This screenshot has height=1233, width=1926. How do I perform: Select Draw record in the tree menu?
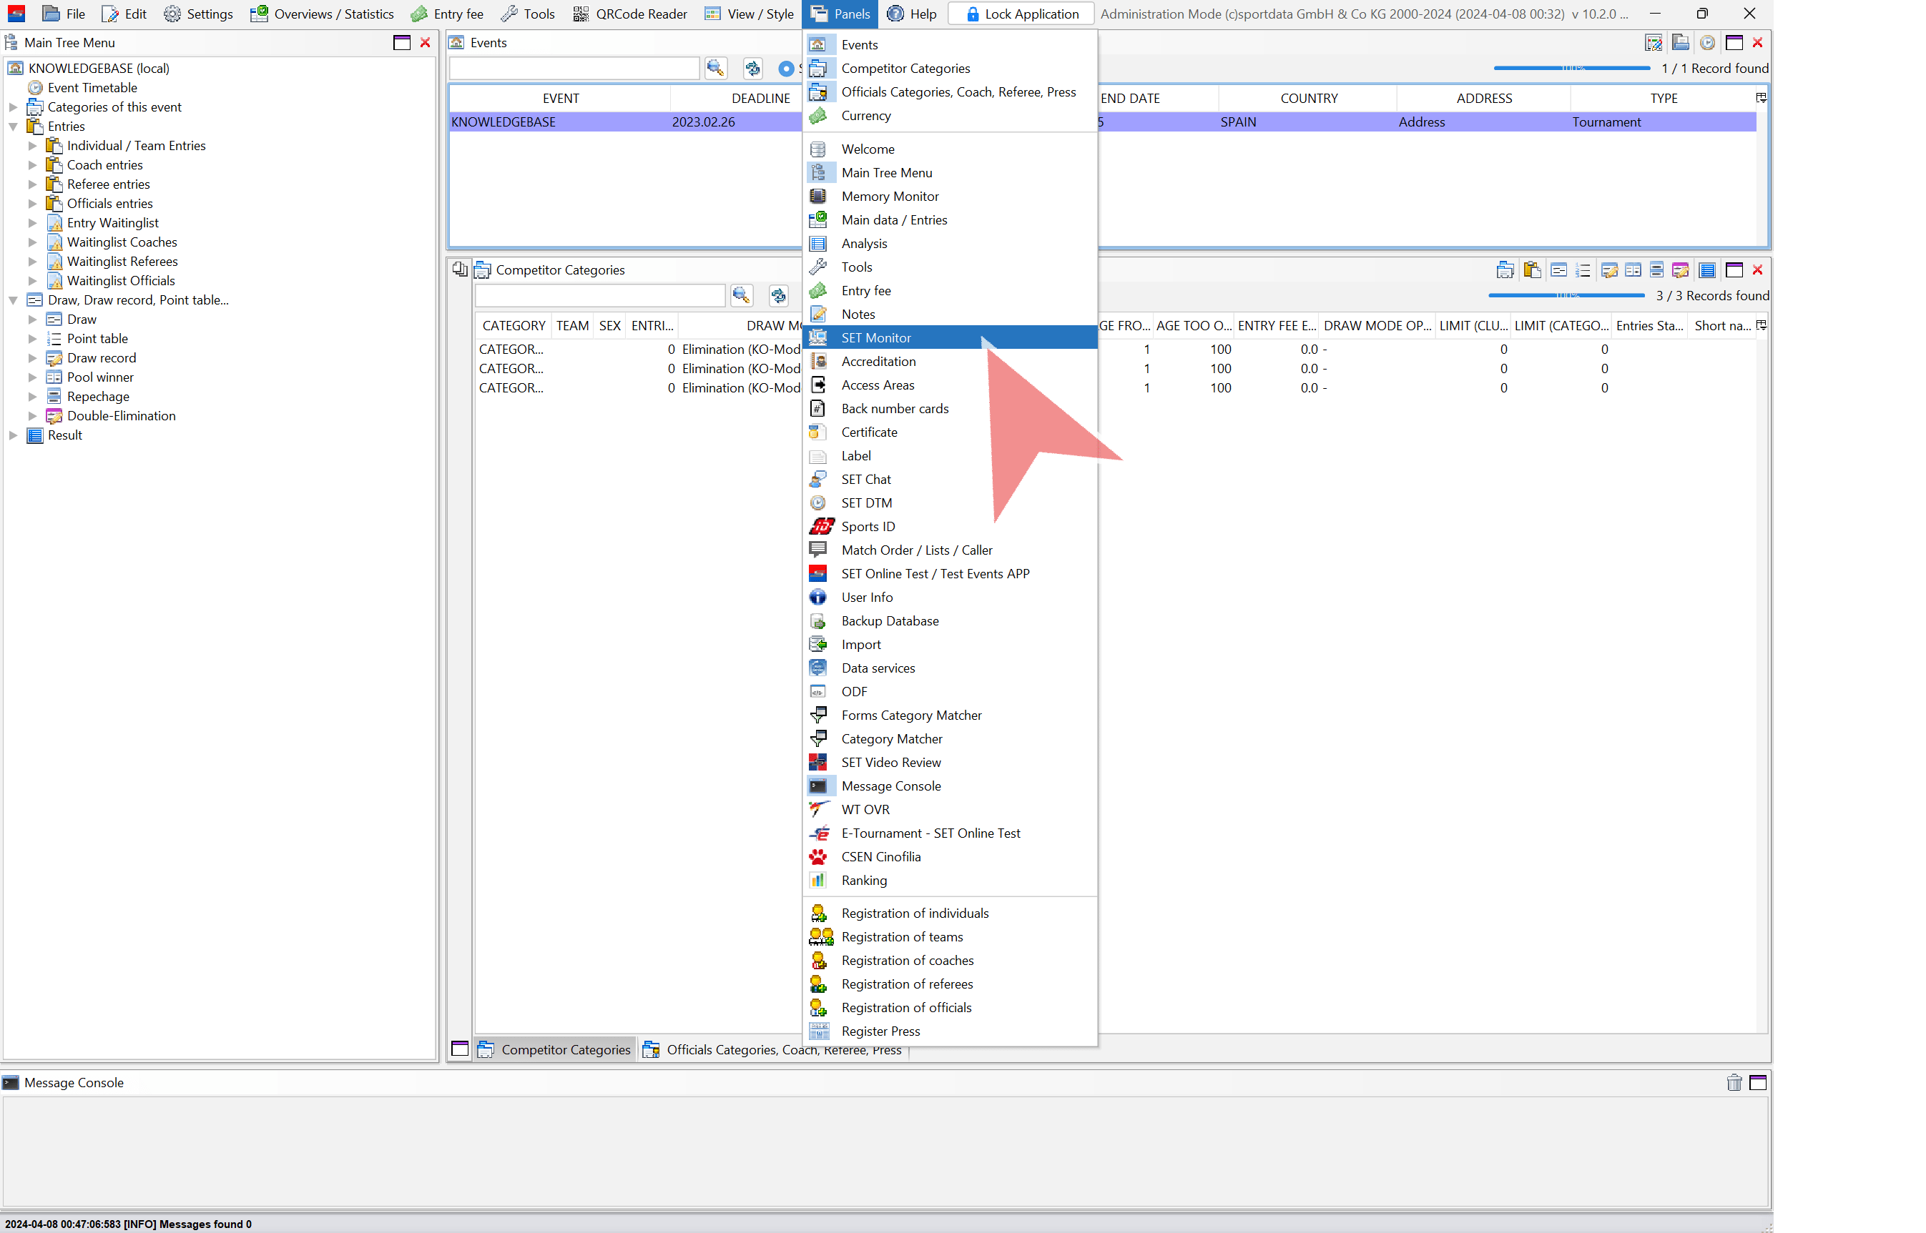pyautogui.click(x=101, y=358)
